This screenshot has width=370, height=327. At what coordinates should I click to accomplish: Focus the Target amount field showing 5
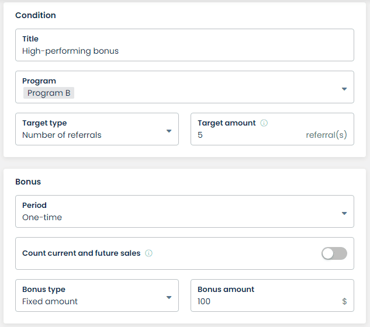245,135
